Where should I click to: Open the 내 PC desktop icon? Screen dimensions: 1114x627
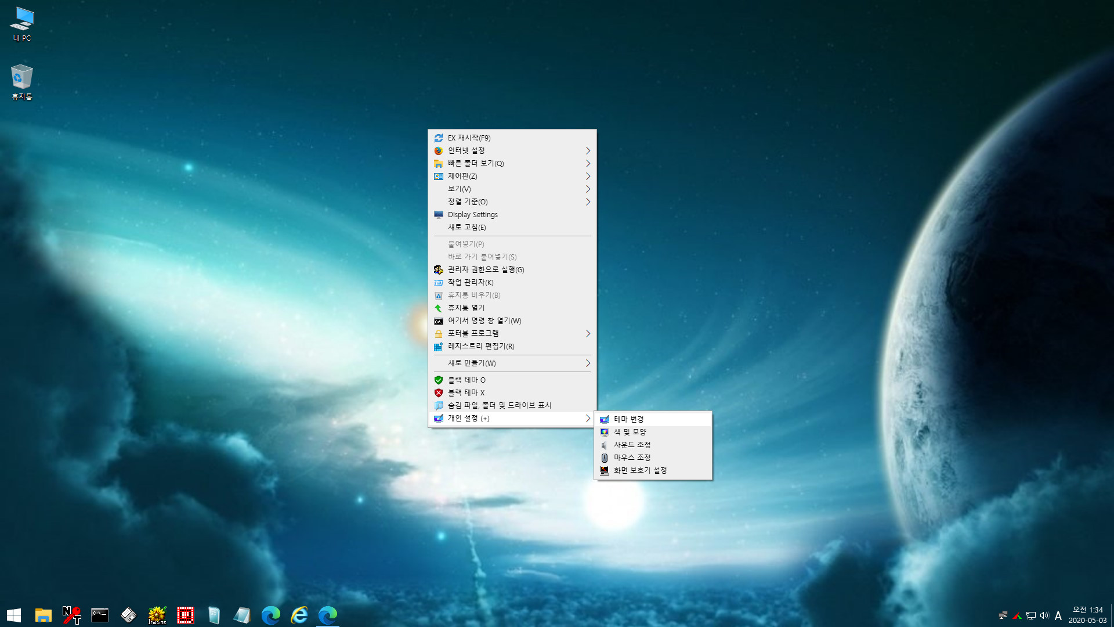click(x=22, y=24)
